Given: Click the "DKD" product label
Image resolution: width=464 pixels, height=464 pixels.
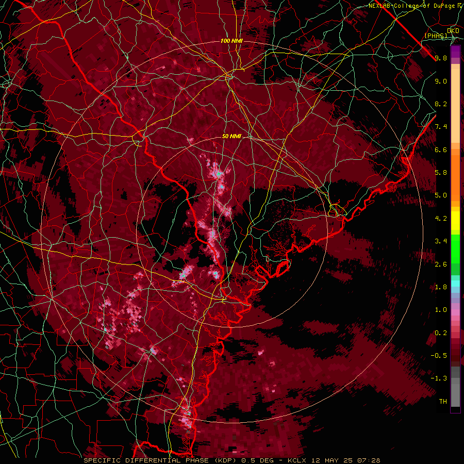Looking at the screenshot, I should [x=453, y=30].
